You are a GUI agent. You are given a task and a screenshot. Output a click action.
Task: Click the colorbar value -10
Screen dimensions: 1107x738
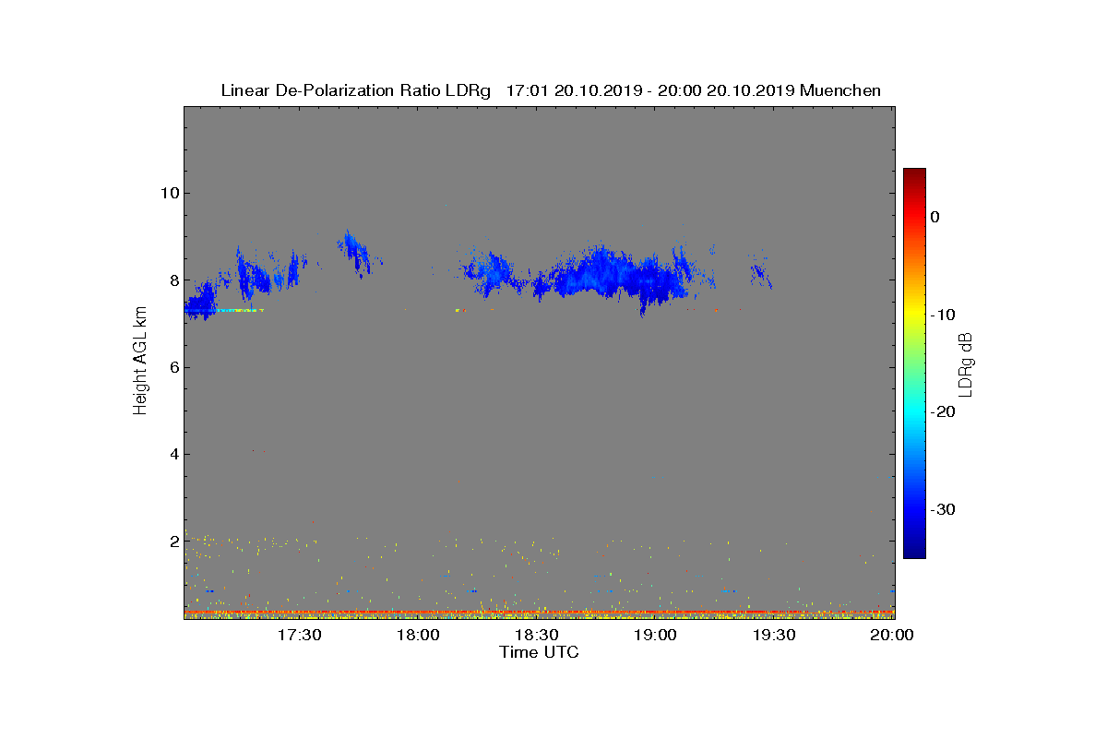tap(942, 315)
